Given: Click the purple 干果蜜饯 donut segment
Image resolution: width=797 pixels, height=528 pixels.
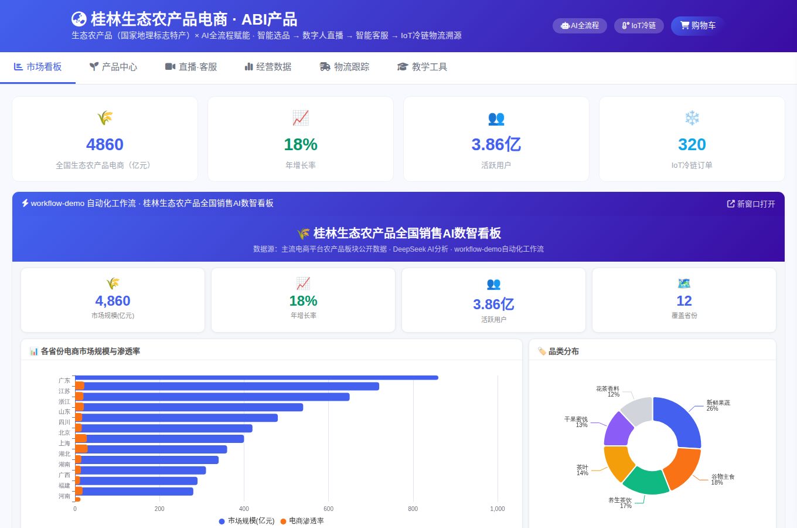Looking at the screenshot, I should (618, 430).
